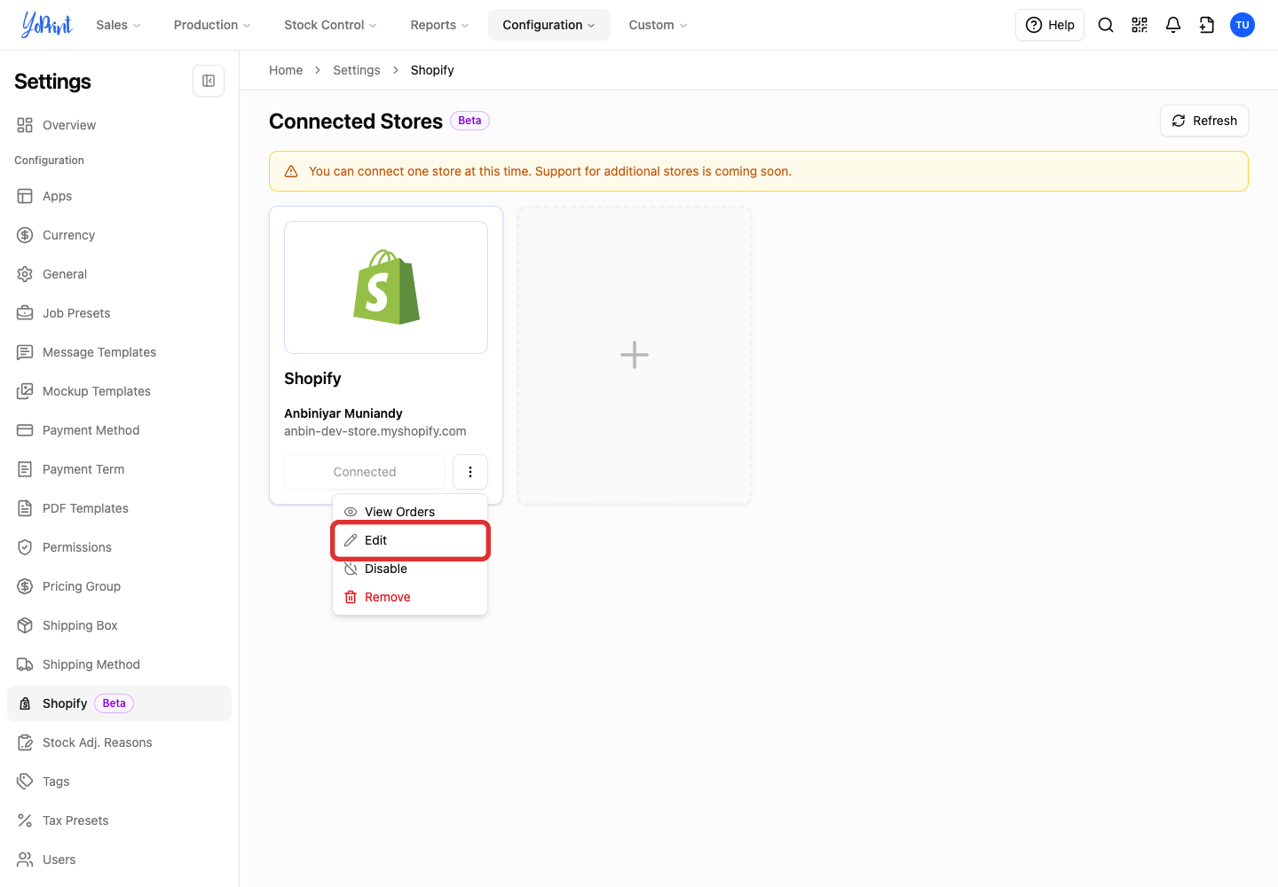Image resolution: width=1278 pixels, height=887 pixels.
Task: Open Shipping Box settings
Action: (x=119, y=625)
